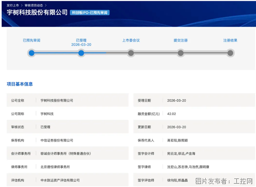This screenshot has width=256, height=187.
Task: Click the 已预先审阅 blue timeline node
Action: (x=31, y=53)
